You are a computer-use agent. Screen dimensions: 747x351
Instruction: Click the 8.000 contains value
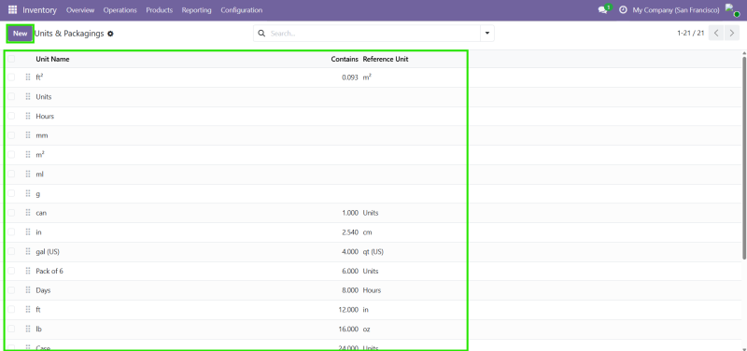[349, 290]
